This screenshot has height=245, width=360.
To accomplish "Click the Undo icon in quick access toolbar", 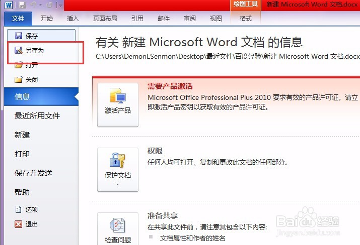I will coord(34,5).
